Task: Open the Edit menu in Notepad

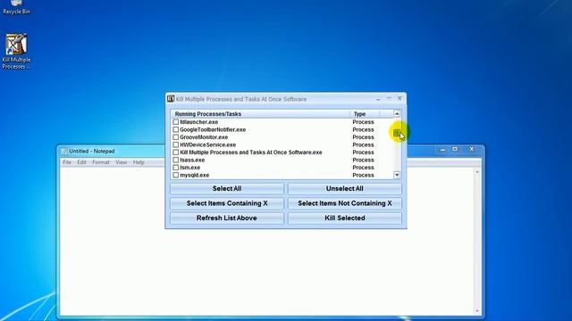Action: pyautogui.click(x=81, y=162)
